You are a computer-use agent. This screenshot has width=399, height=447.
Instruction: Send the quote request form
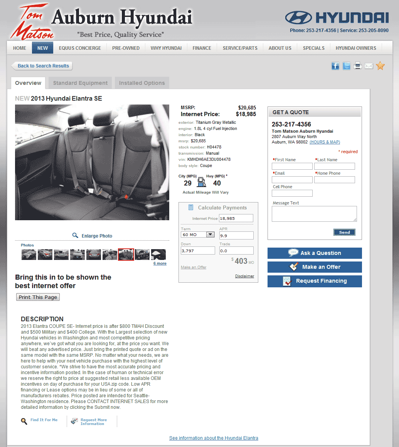pos(344,232)
